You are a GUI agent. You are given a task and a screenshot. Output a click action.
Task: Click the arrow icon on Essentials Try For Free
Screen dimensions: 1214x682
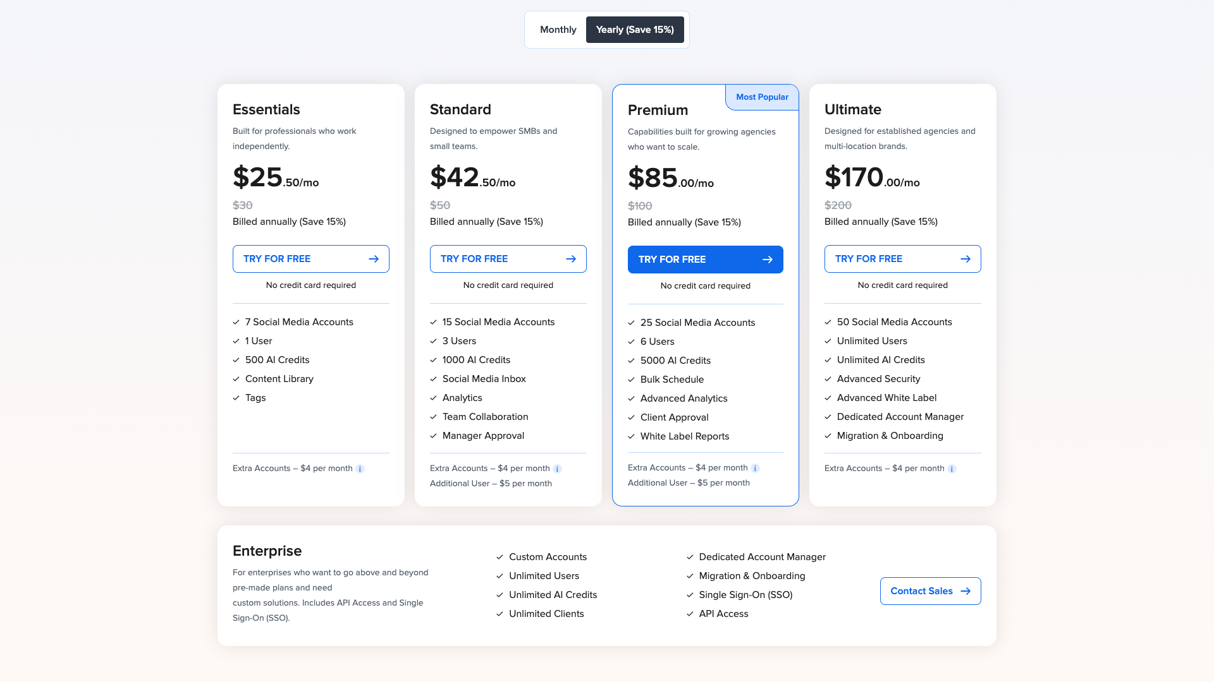(374, 258)
